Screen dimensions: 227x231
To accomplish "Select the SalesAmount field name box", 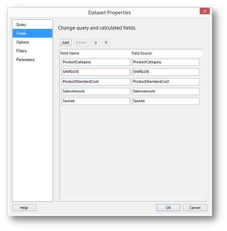I will 96,91.
